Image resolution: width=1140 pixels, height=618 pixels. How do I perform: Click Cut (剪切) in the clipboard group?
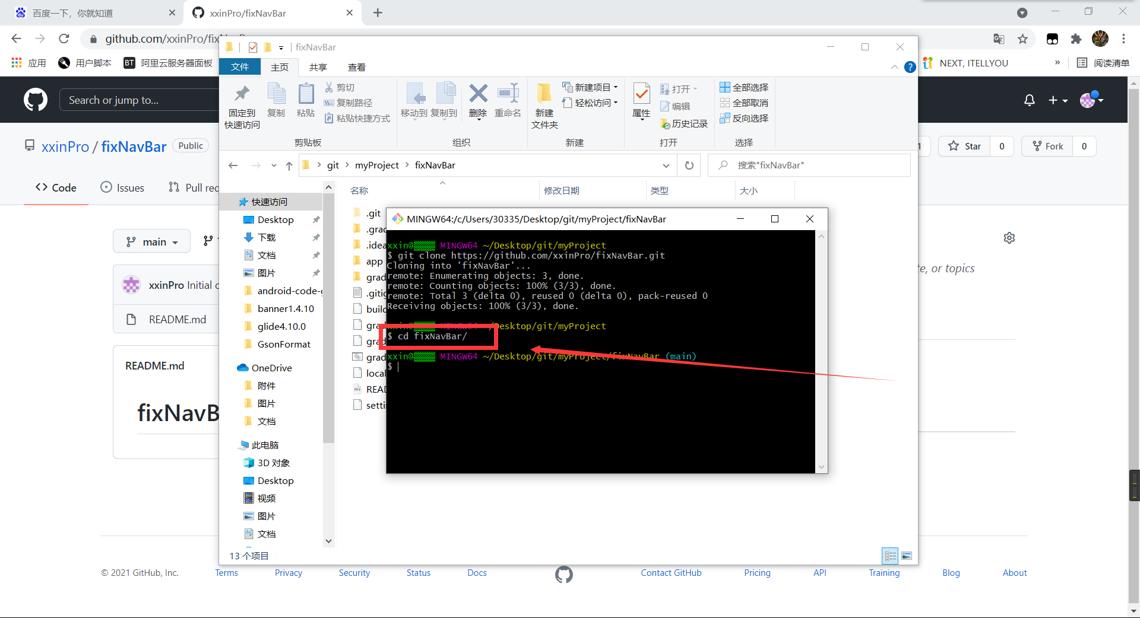340,87
